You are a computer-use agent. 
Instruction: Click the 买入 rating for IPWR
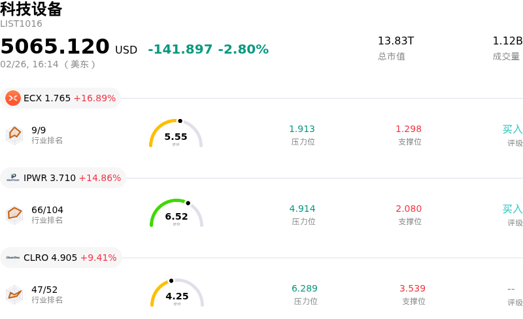tap(513, 209)
